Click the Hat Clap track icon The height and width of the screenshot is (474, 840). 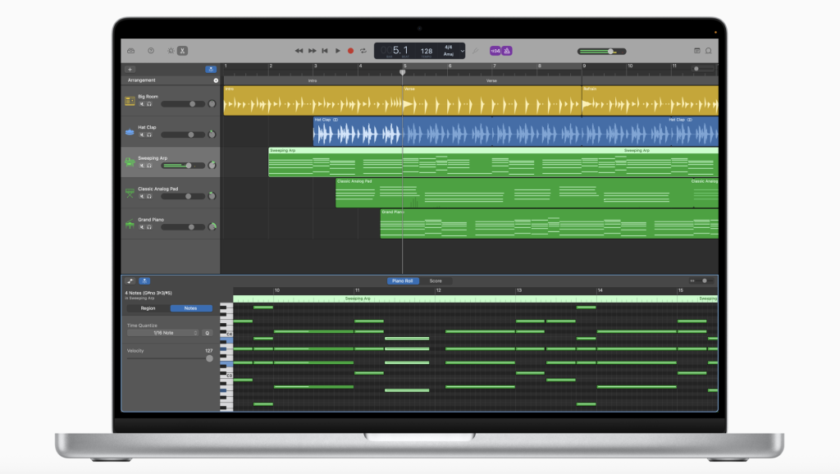coord(129,132)
